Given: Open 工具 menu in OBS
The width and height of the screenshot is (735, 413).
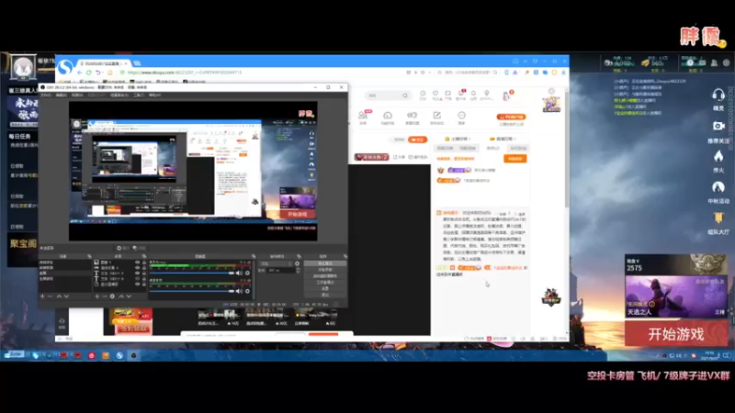Looking at the screenshot, I should click(x=139, y=95).
